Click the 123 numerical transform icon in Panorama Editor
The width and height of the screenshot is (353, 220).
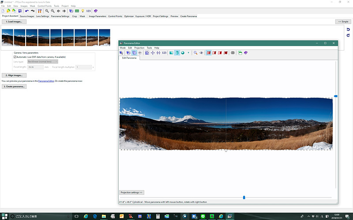[x=164, y=53]
